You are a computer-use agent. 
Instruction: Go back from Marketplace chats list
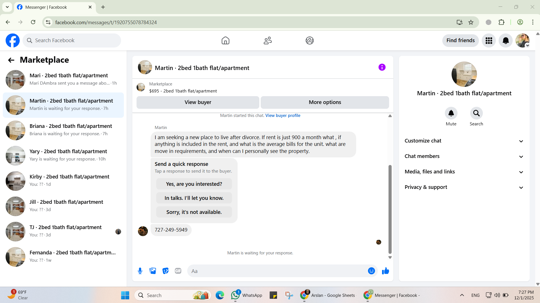point(11,60)
